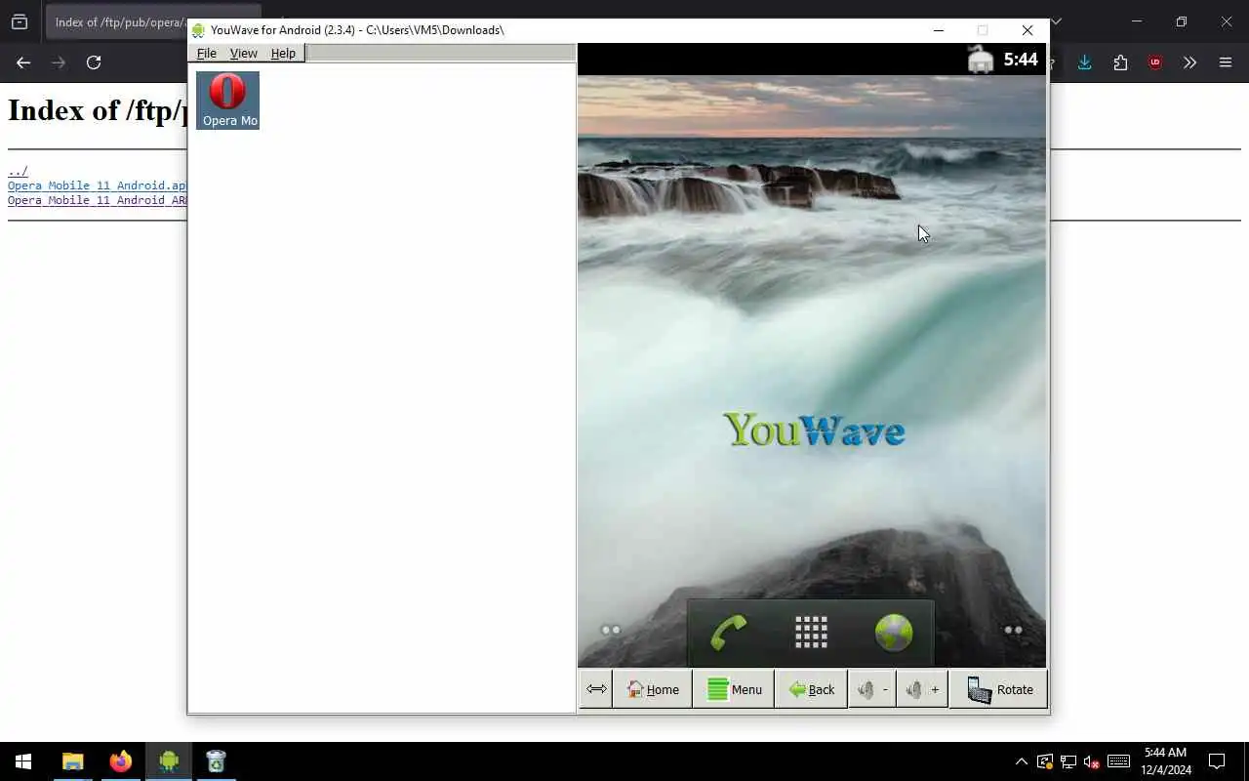Click the browser tab overview icon
Screen dimensions: 1249x781
click(20, 21)
